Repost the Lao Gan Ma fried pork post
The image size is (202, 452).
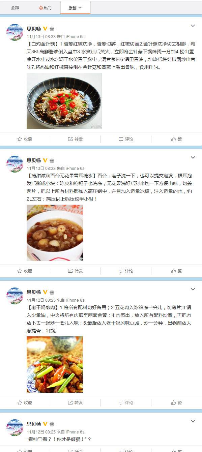[x=75, y=402]
